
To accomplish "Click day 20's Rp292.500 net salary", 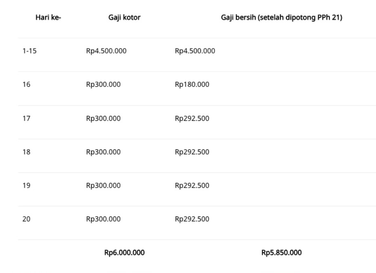I will point(192,219).
